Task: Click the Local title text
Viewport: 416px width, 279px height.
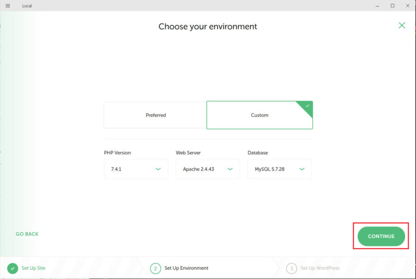Action: click(x=27, y=6)
